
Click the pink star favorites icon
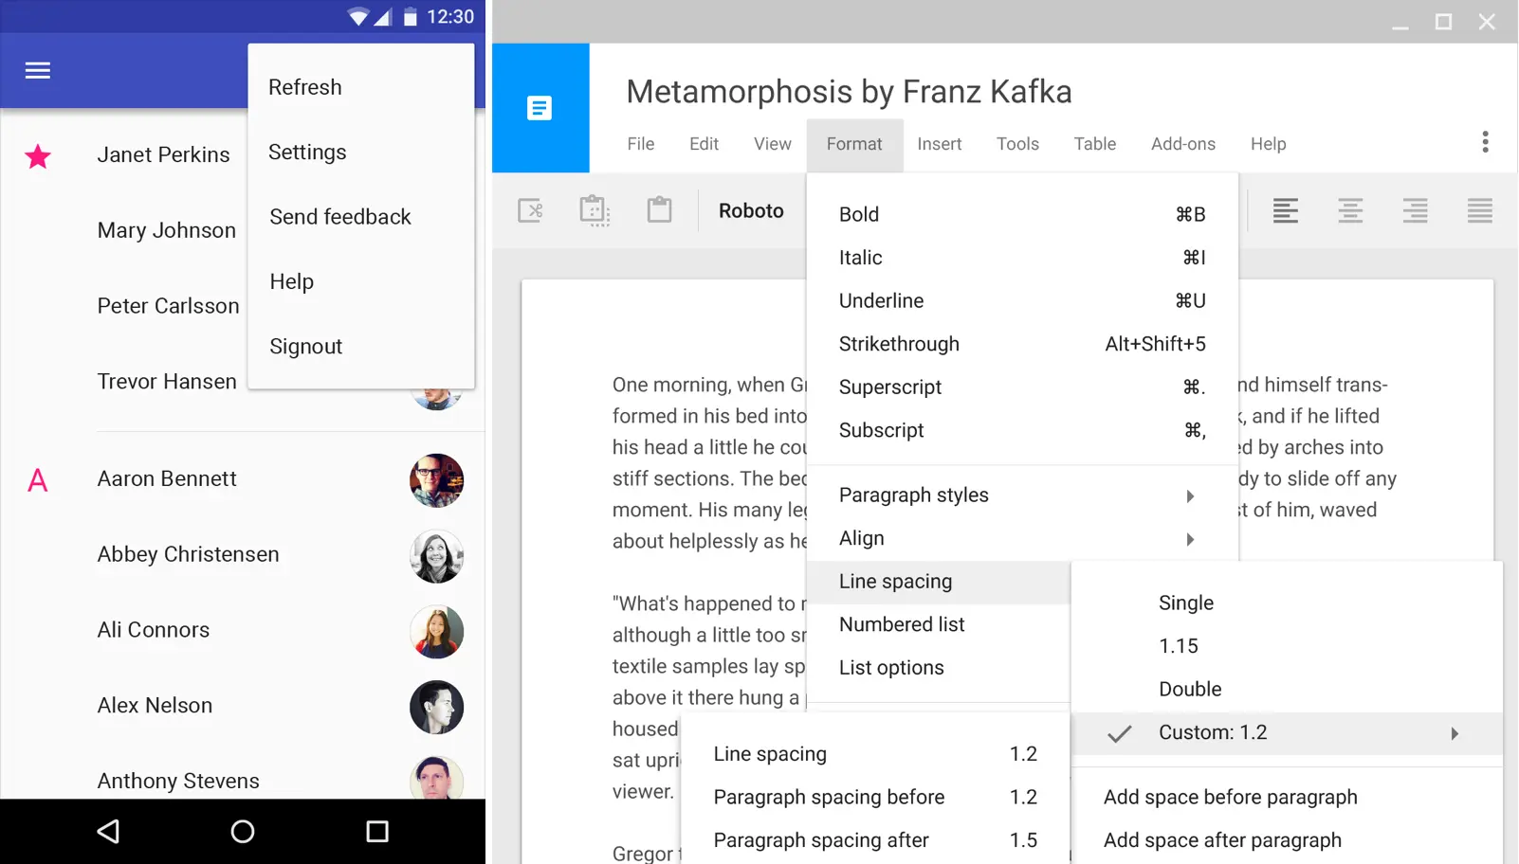pos(38,156)
